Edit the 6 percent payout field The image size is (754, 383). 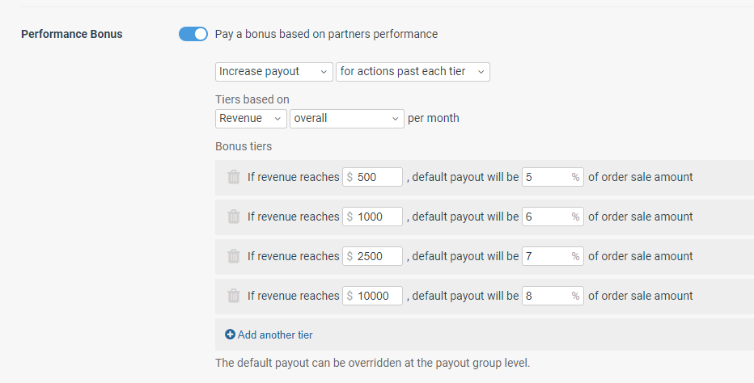(553, 217)
